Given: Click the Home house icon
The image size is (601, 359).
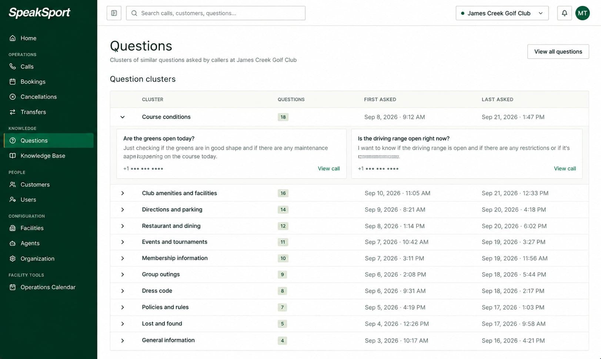Looking at the screenshot, I should (13, 38).
